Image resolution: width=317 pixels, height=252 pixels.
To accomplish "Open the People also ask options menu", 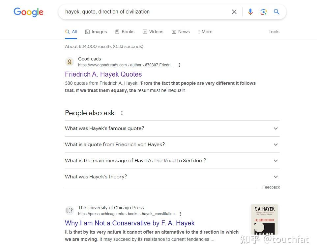I will click(x=122, y=113).
